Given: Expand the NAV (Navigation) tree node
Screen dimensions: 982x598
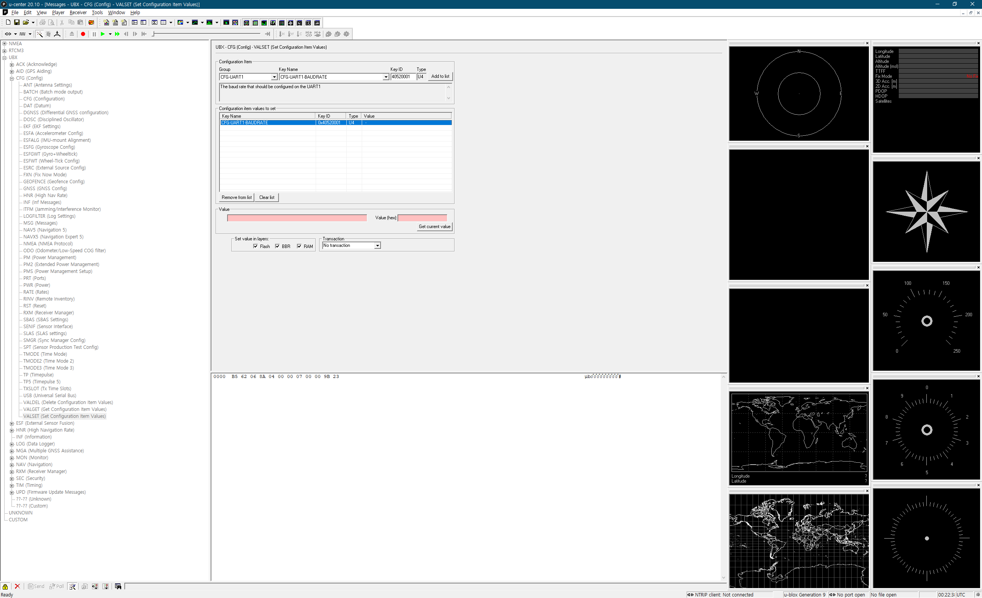Looking at the screenshot, I should (x=12, y=465).
